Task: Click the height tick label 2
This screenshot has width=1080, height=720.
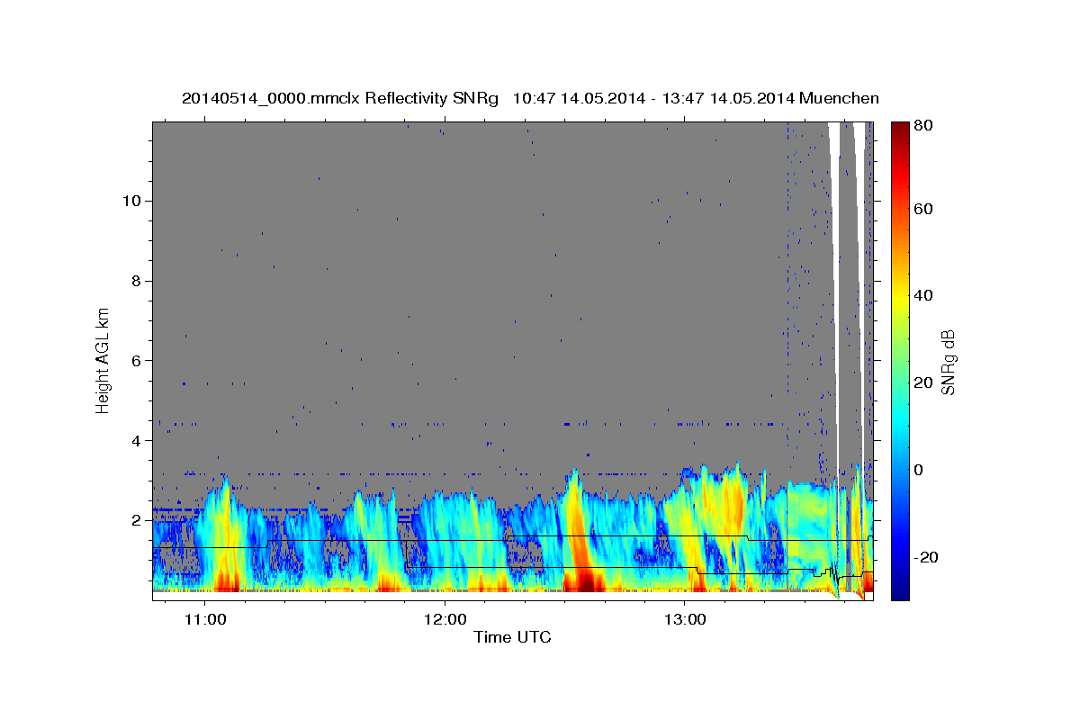Action: pos(138,521)
